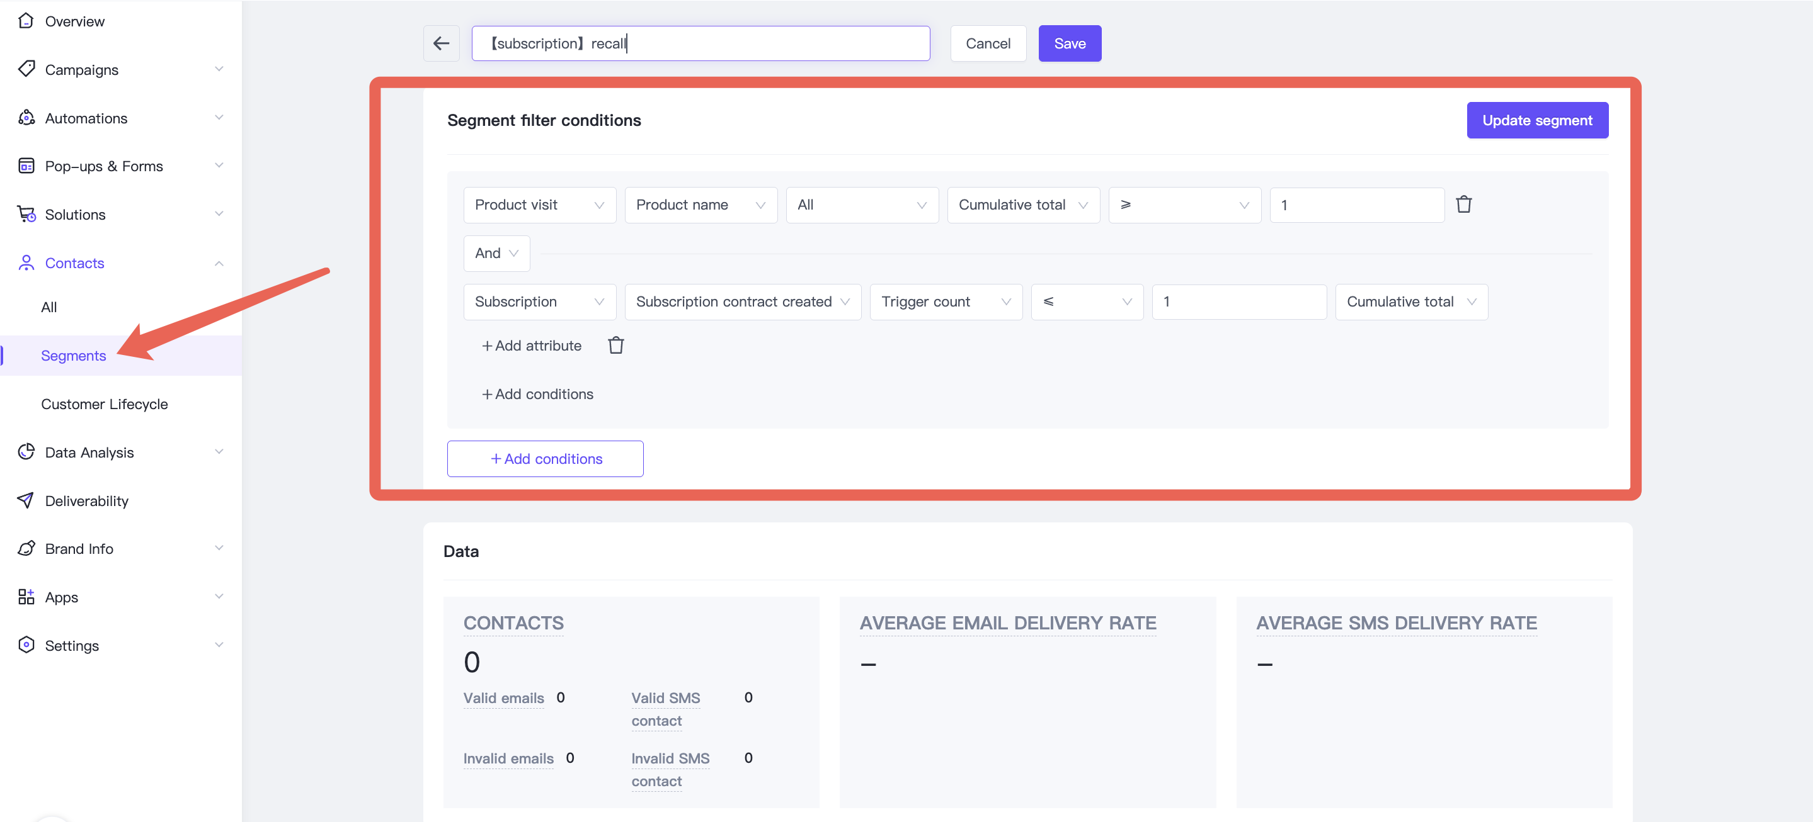This screenshot has width=1813, height=822.
Task: Click the back arrow icon
Action: point(442,43)
